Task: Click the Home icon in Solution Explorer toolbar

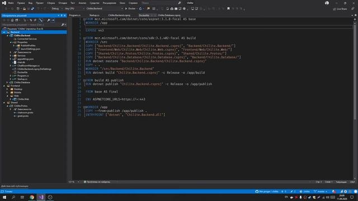Action: (12, 20)
